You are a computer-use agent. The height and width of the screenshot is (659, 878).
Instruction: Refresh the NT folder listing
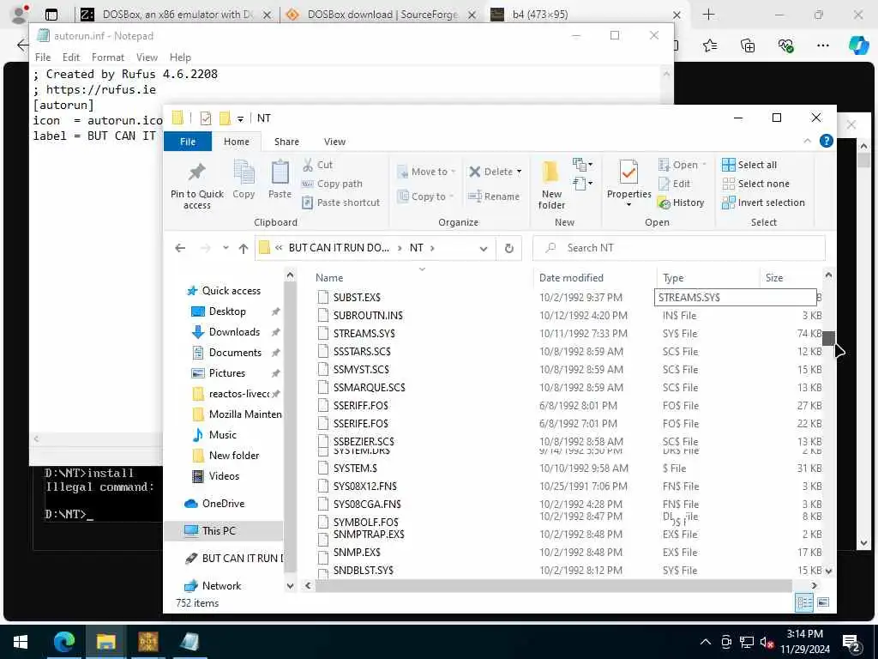click(x=509, y=248)
